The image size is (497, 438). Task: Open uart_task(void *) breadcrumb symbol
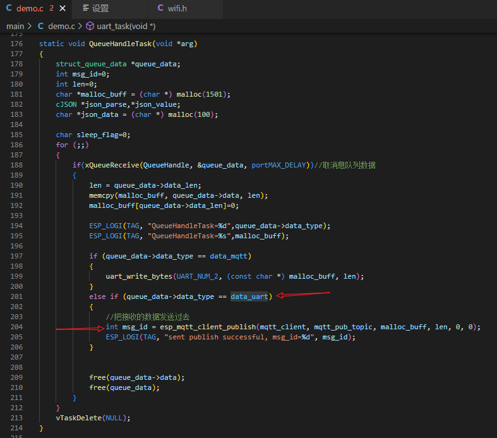(126, 27)
